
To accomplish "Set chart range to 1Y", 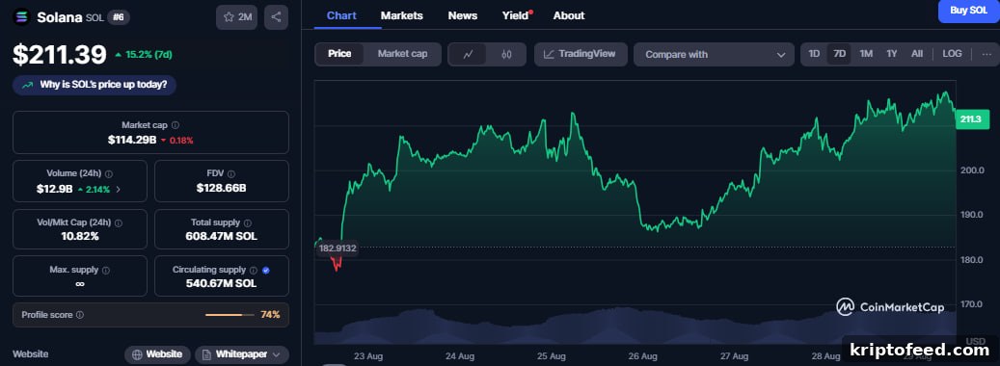I will [892, 54].
